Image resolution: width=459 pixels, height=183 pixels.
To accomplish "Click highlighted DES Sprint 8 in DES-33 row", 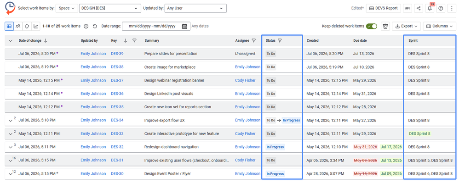I will tap(420, 133).
